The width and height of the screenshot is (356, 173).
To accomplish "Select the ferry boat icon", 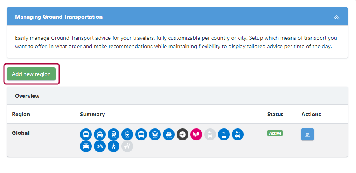I will coord(169,134).
